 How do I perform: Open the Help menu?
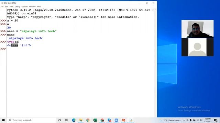(39, 6)
